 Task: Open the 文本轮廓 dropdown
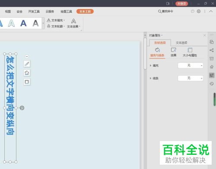(56, 26)
